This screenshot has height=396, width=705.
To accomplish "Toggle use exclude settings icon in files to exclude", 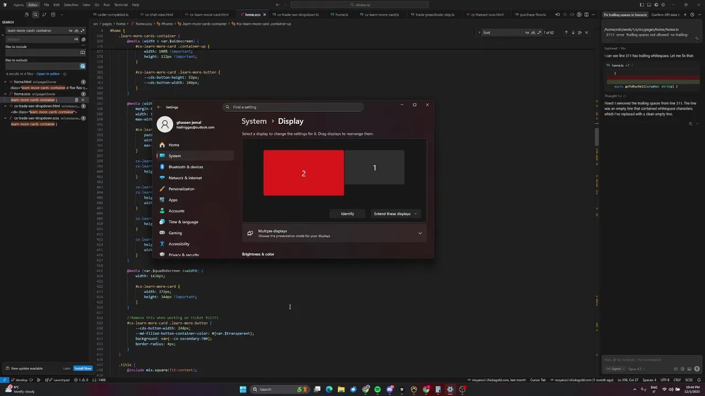I will (83, 66).
